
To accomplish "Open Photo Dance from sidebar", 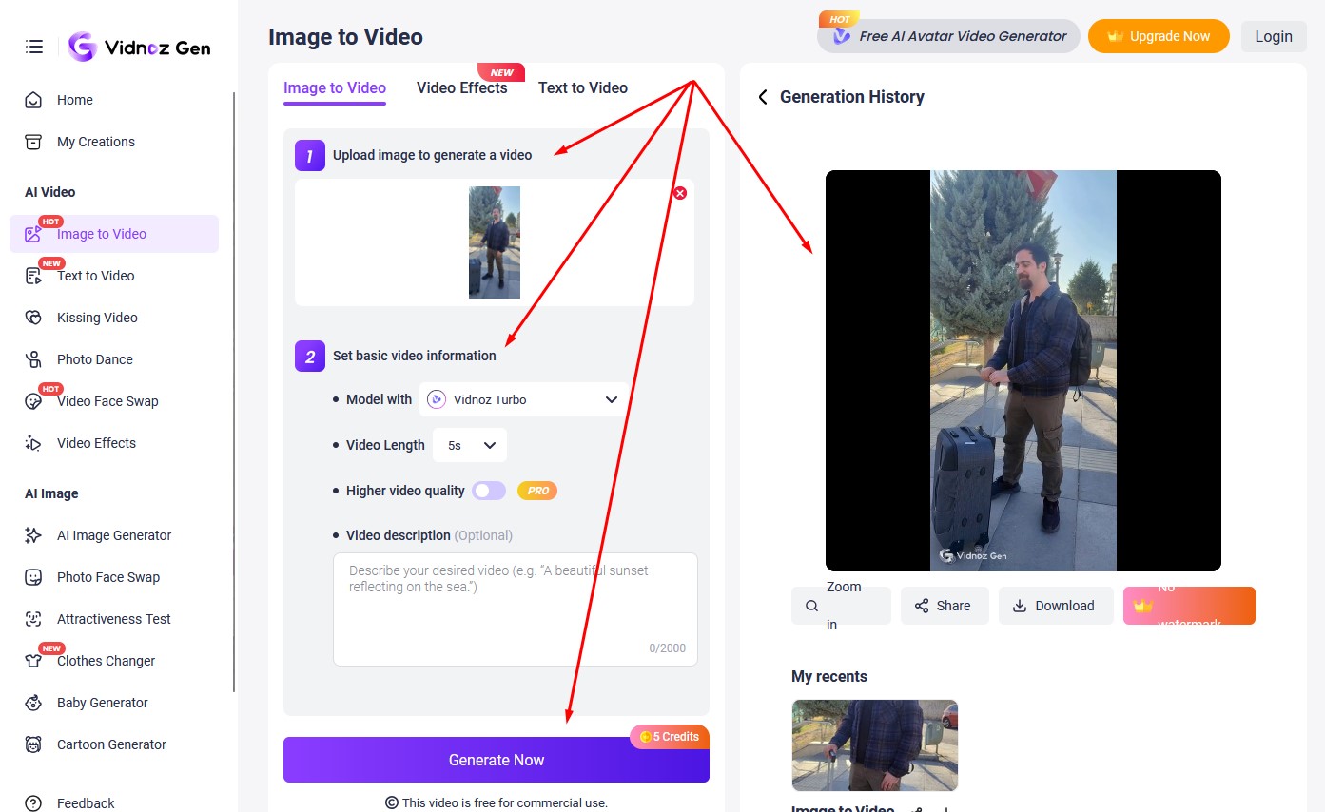I will click(x=94, y=359).
